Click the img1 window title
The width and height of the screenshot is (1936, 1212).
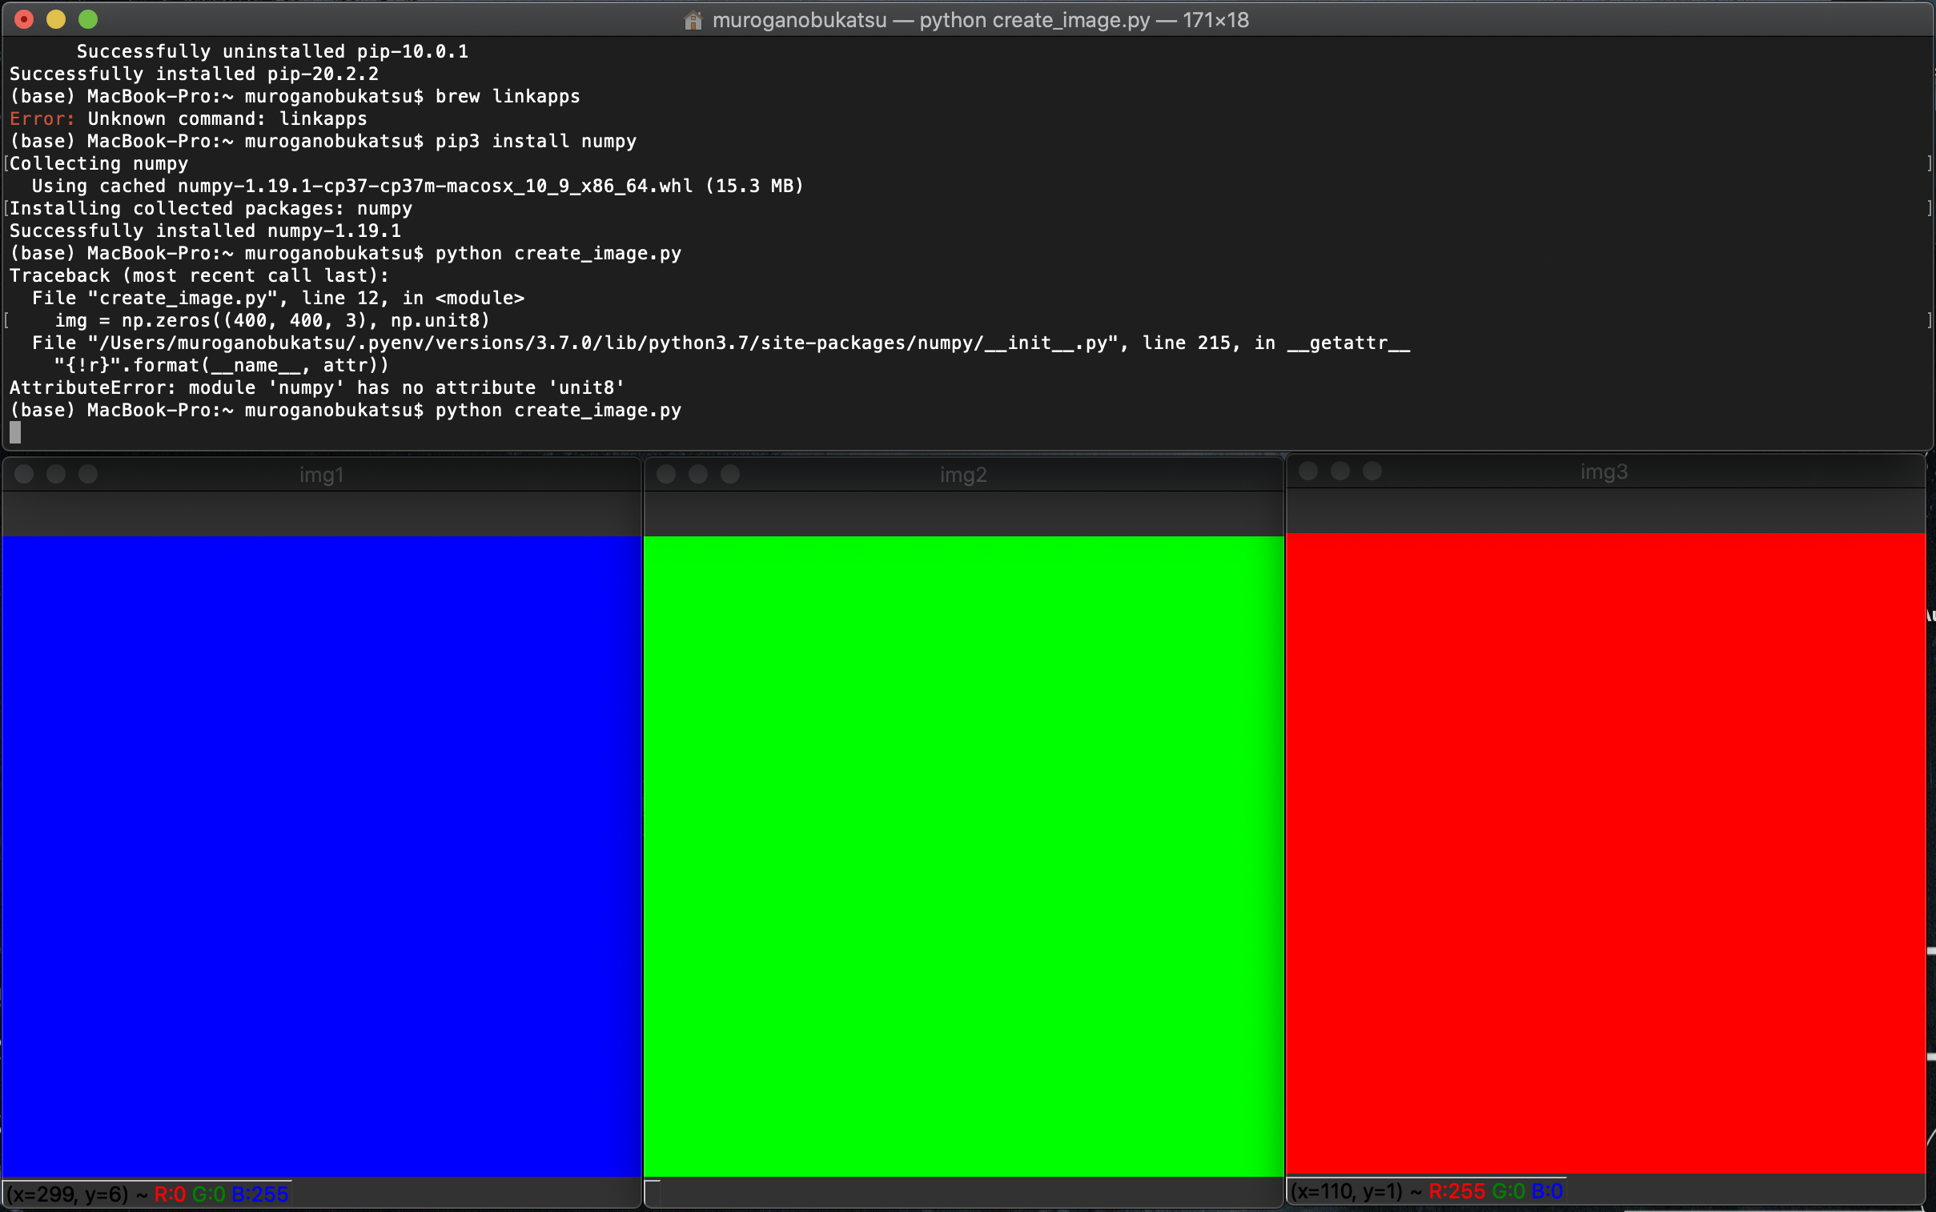(321, 475)
